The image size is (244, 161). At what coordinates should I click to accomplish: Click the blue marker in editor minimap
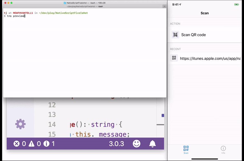point(163,115)
